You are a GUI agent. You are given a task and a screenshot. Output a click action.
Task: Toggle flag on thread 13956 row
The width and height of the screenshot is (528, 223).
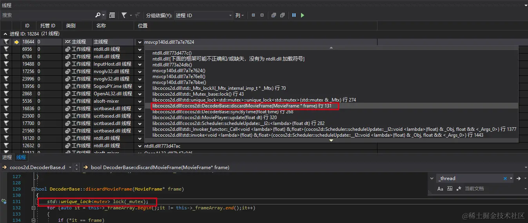(6, 86)
